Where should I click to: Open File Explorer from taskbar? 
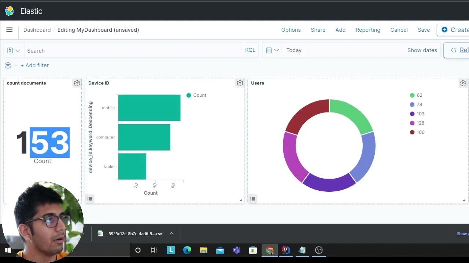204,250
